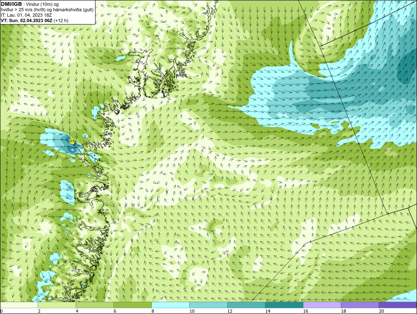
Task: Click the 4-6 m/s green legend swatch
Action: point(95,305)
